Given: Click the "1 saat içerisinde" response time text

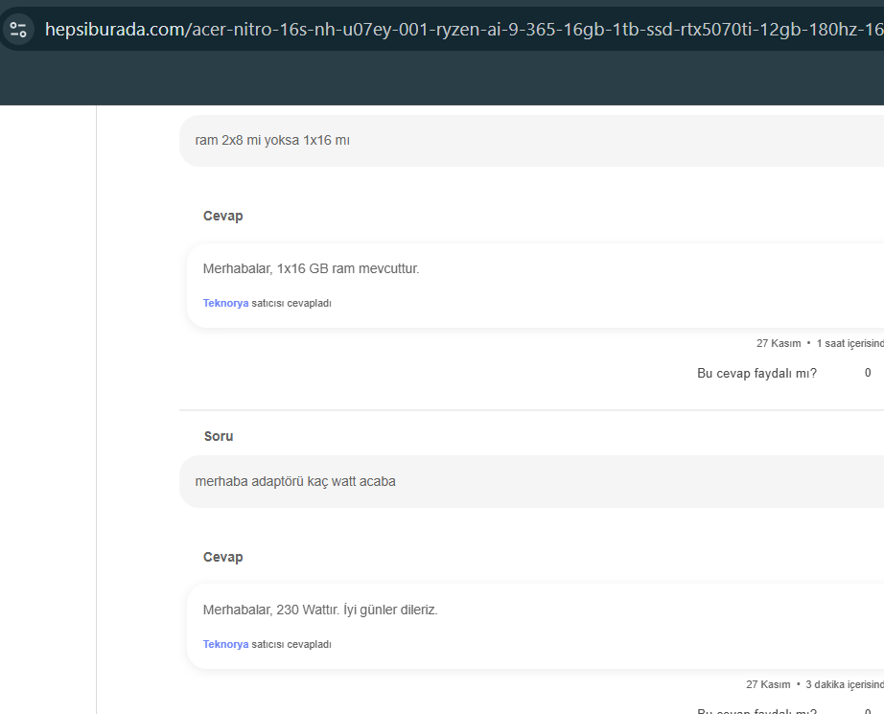Looking at the screenshot, I should pyautogui.click(x=849, y=343).
